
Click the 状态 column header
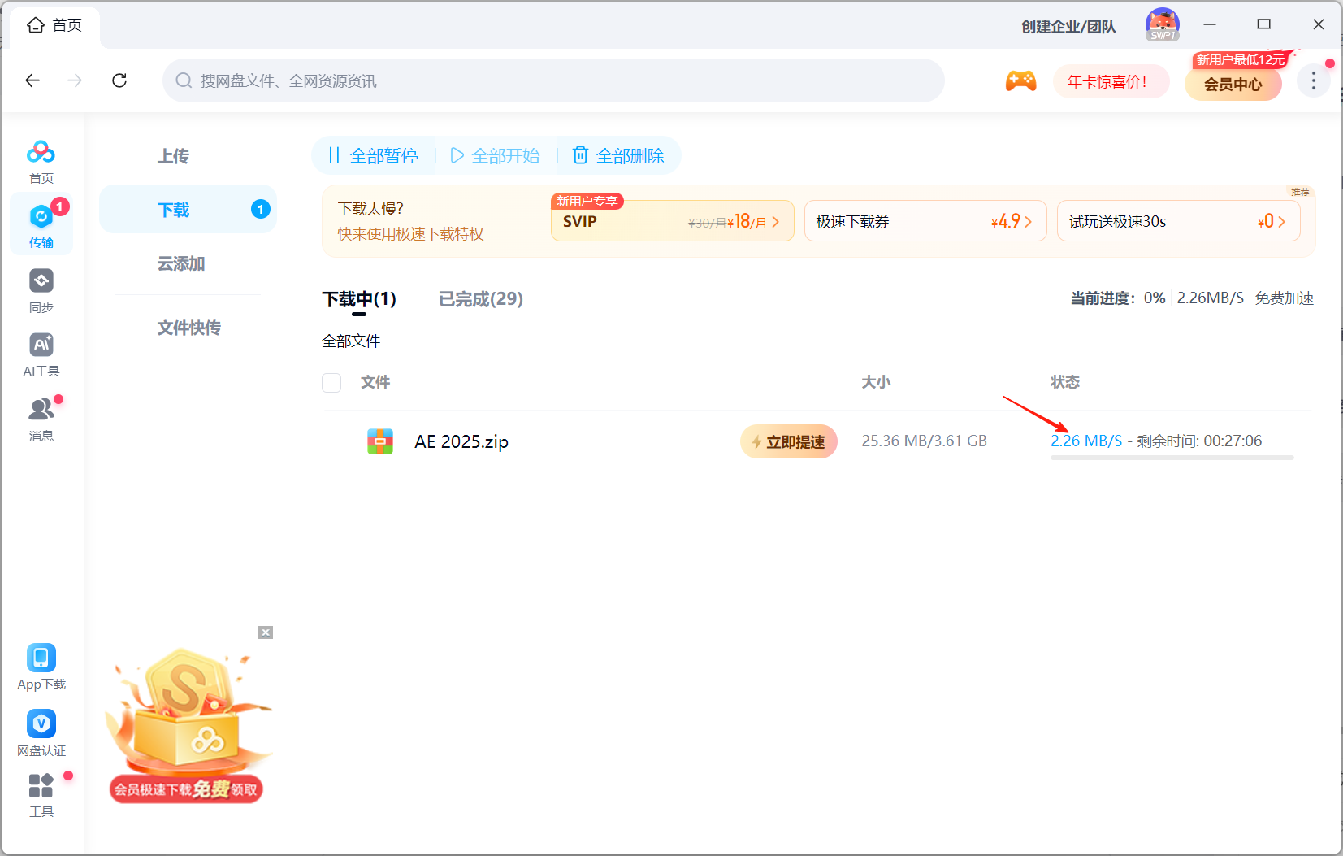pyautogui.click(x=1065, y=382)
